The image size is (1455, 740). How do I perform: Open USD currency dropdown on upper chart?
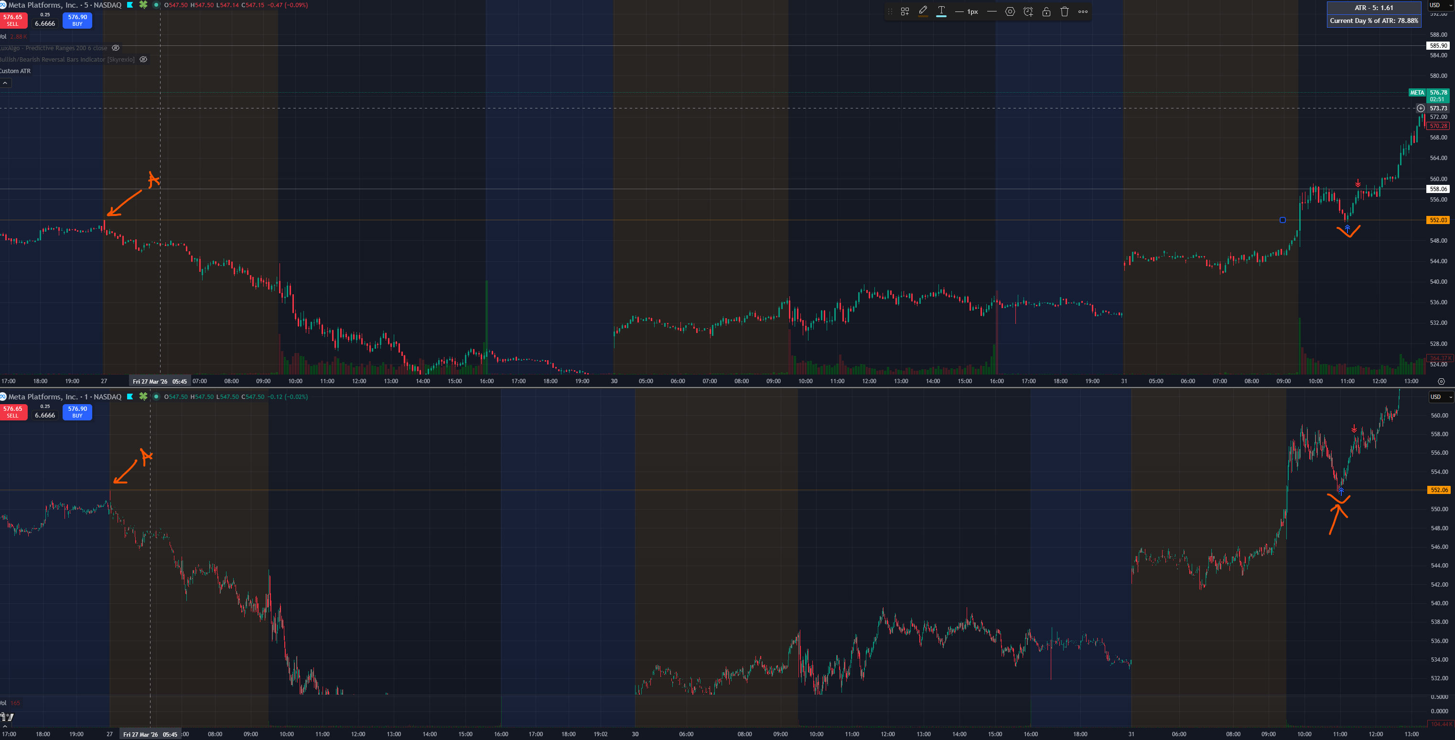(x=1440, y=5)
